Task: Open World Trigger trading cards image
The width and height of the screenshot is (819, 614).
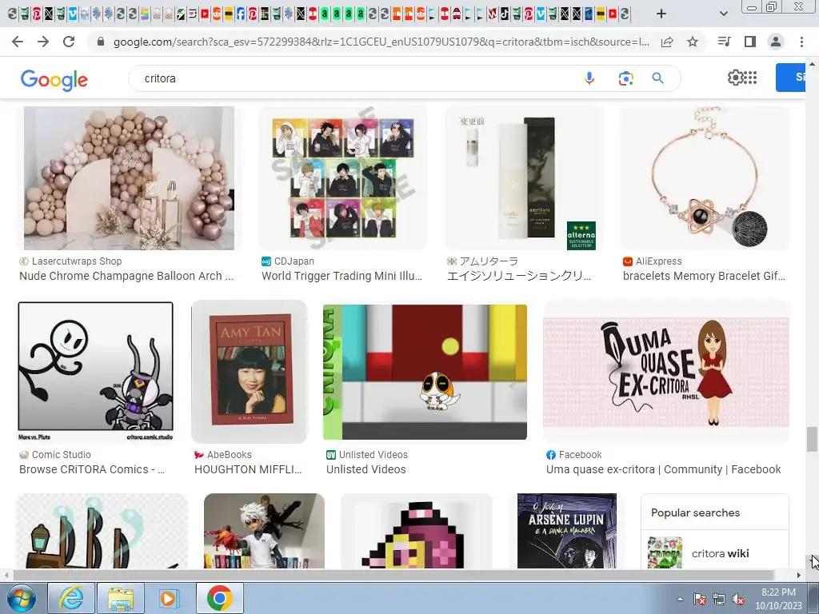Action: coord(343,178)
